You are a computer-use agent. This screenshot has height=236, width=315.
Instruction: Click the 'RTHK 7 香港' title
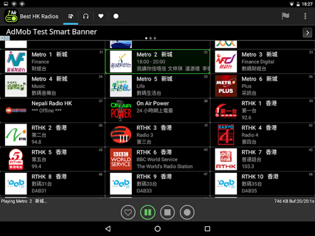pyautogui.click(x=259, y=152)
